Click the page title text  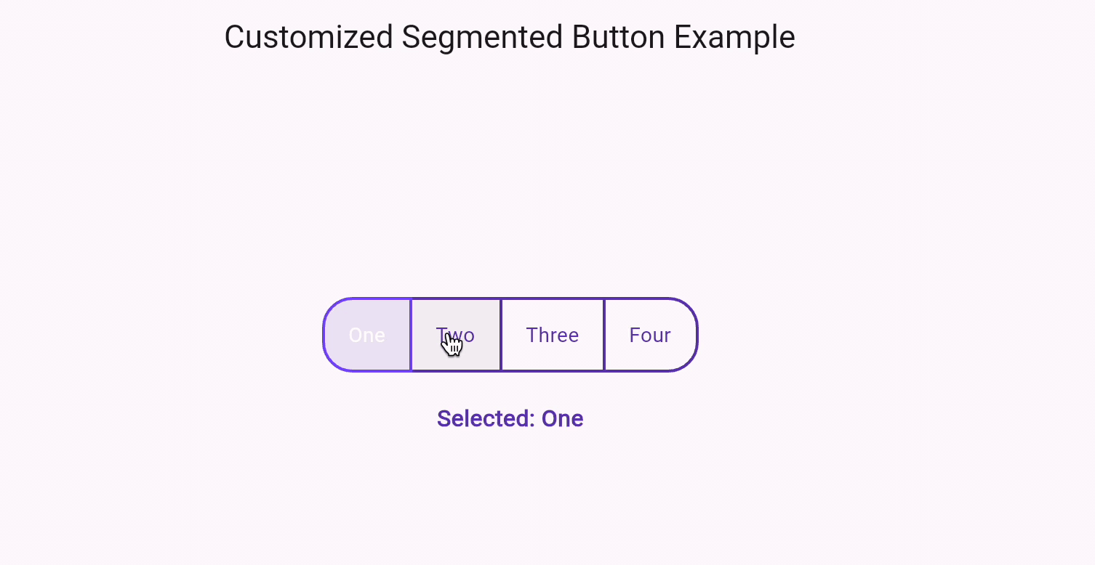click(510, 36)
